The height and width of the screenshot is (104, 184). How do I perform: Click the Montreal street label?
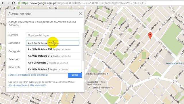pyautogui.click(x=37, y=99)
